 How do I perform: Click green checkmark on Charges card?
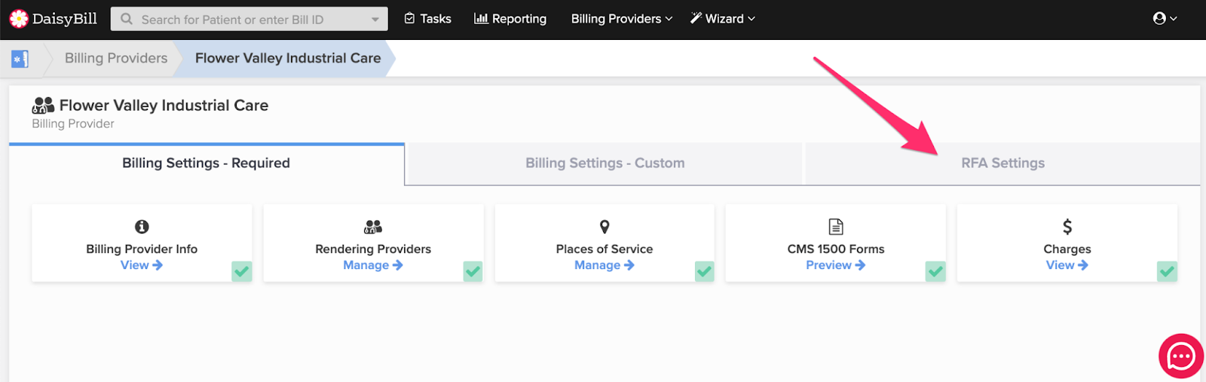point(1167,271)
